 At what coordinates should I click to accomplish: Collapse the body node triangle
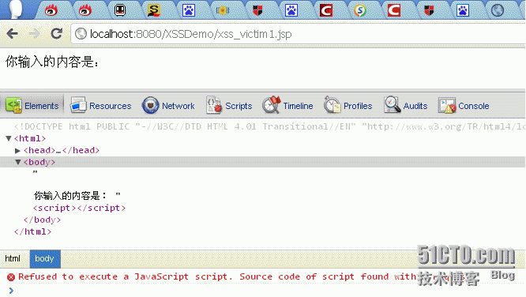(18, 162)
